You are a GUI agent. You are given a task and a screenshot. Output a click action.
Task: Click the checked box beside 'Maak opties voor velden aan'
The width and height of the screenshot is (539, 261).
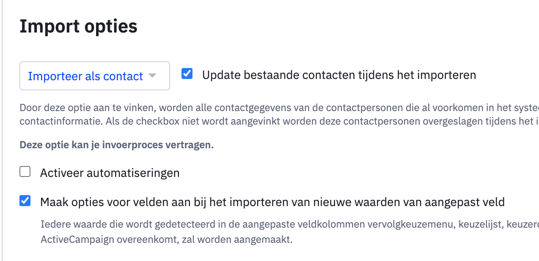[25, 201]
